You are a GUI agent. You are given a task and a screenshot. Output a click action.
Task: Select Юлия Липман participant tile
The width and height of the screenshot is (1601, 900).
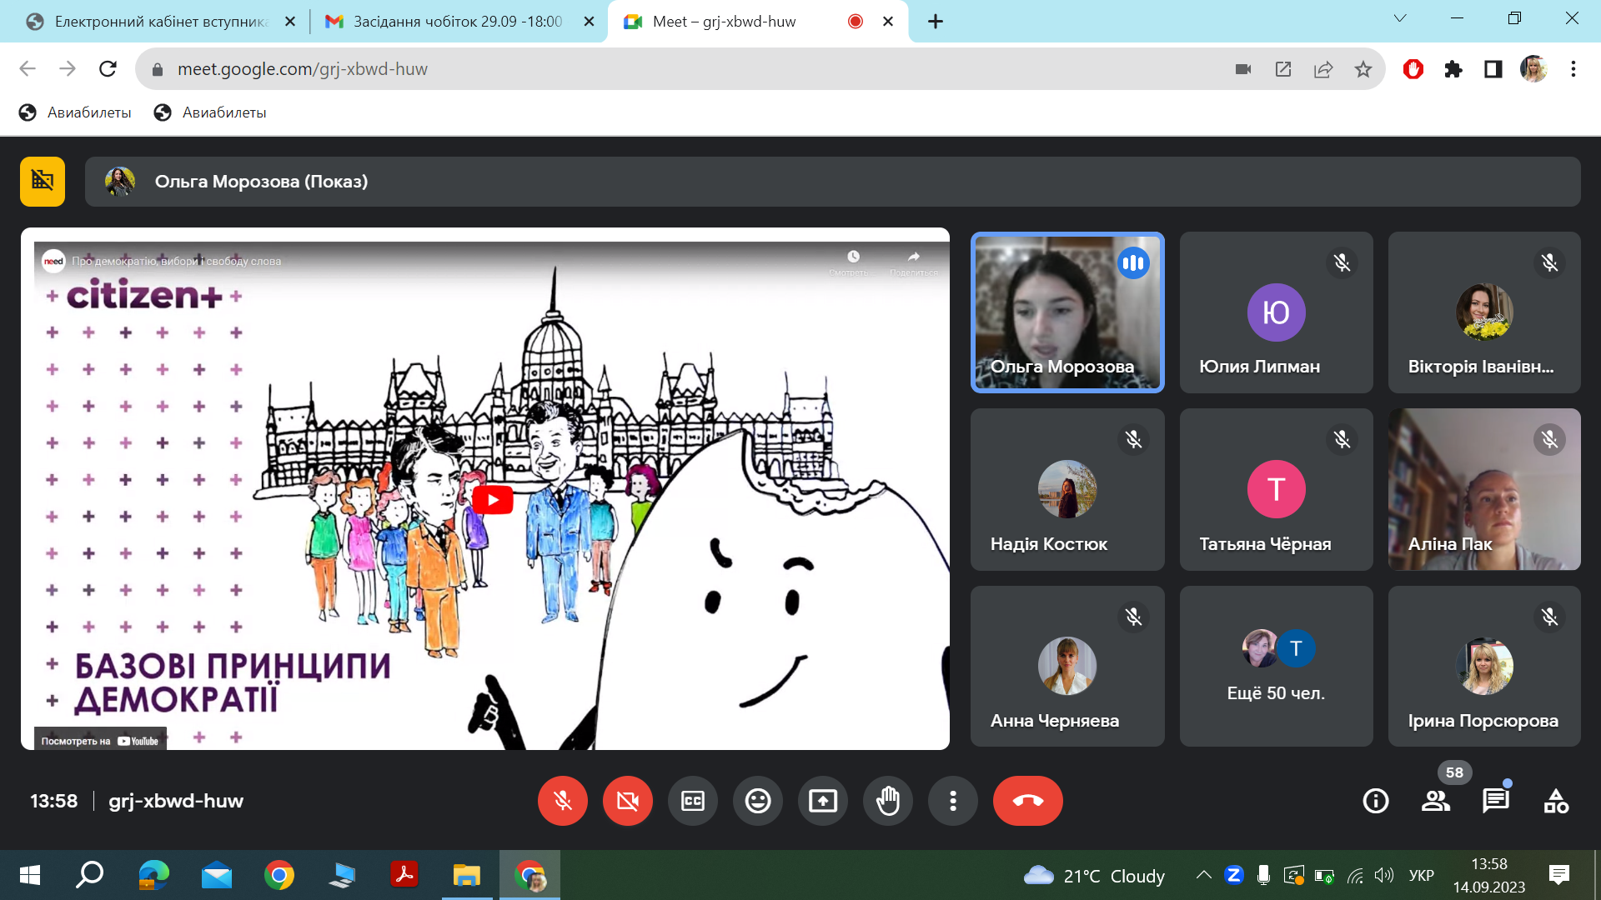click(1276, 312)
